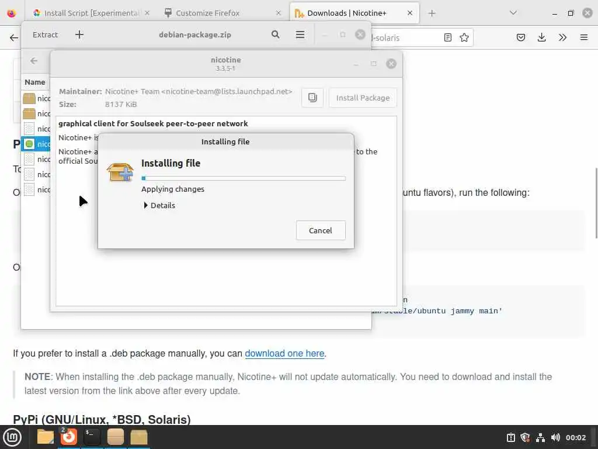
Task: Go back in Firefox
Action: 14,37
